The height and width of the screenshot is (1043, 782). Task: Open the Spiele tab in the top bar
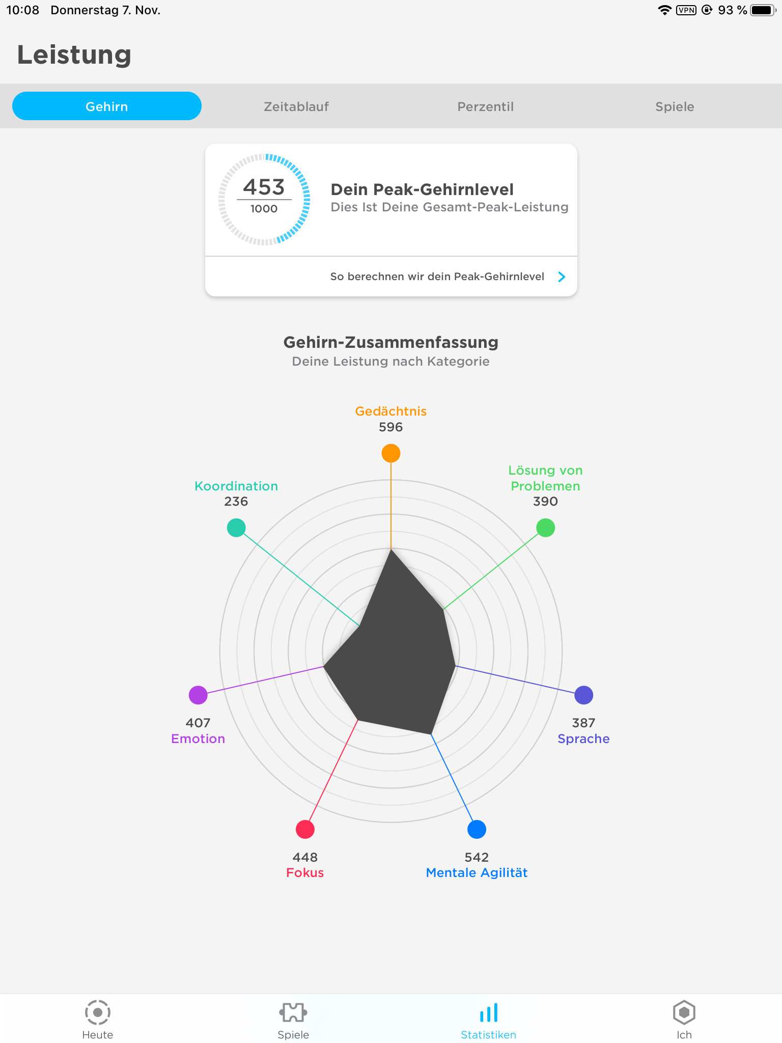[675, 106]
